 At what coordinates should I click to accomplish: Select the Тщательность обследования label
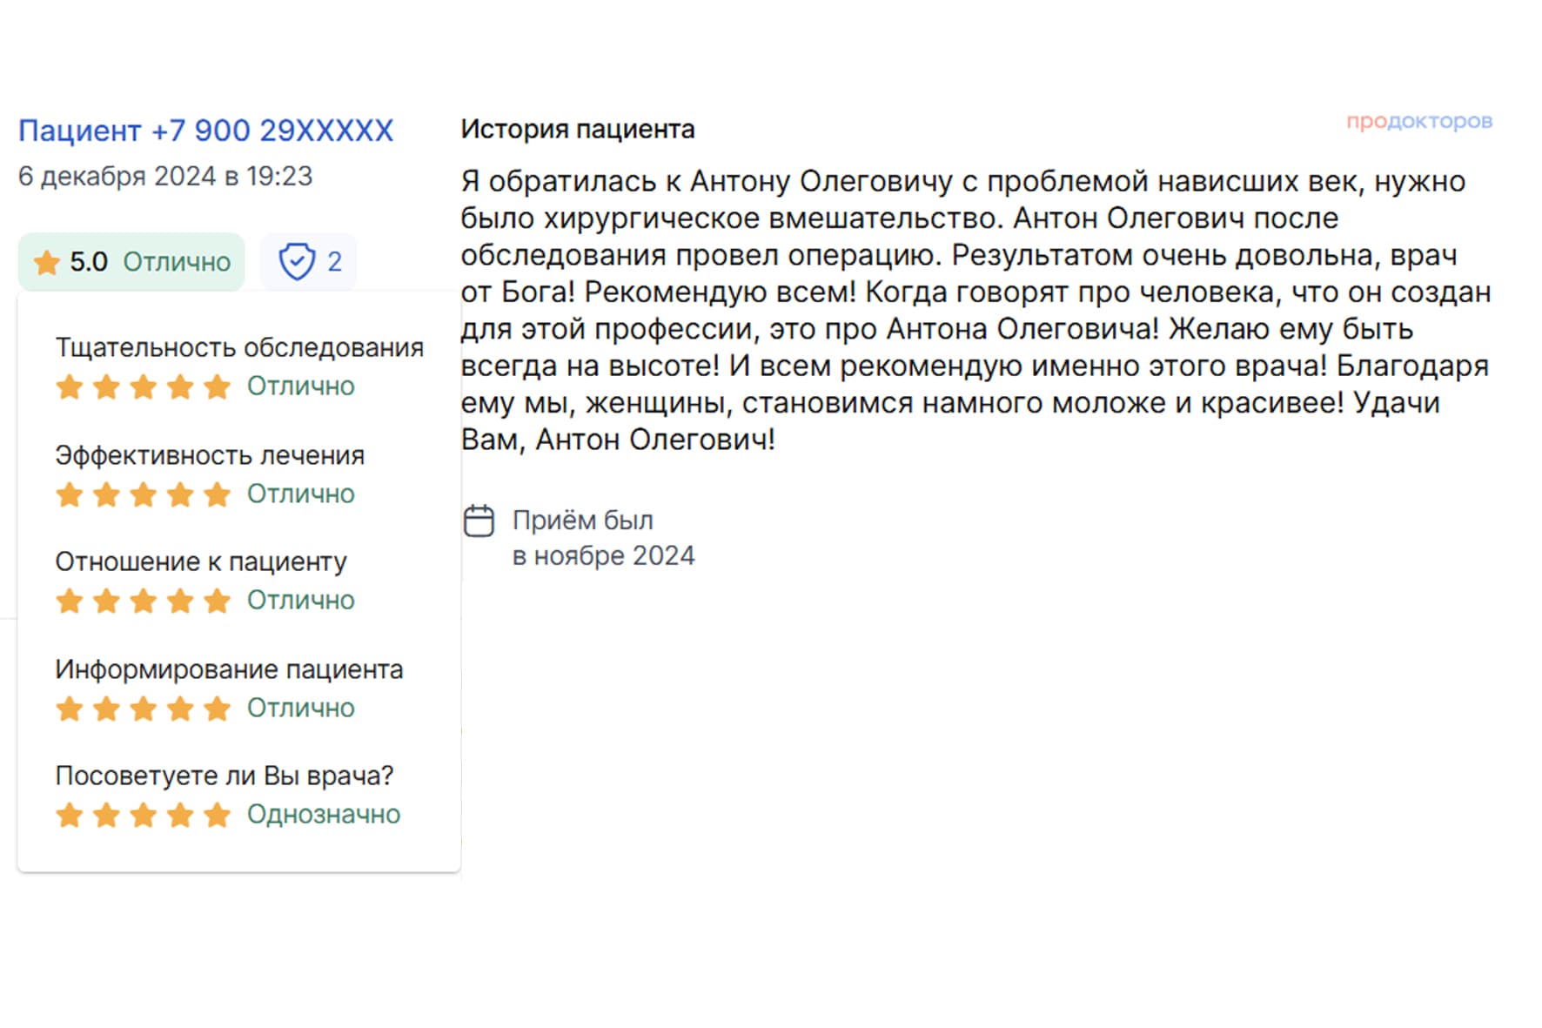point(239,347)
